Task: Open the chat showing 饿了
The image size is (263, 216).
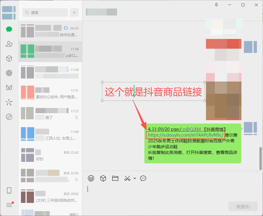Action: pos(50,114)
